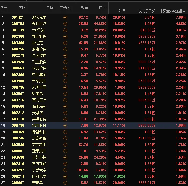Click the plus icon in 汉嘉数智 row
Viewport: 188px width, 186px height.
click(x=65, y=138)
